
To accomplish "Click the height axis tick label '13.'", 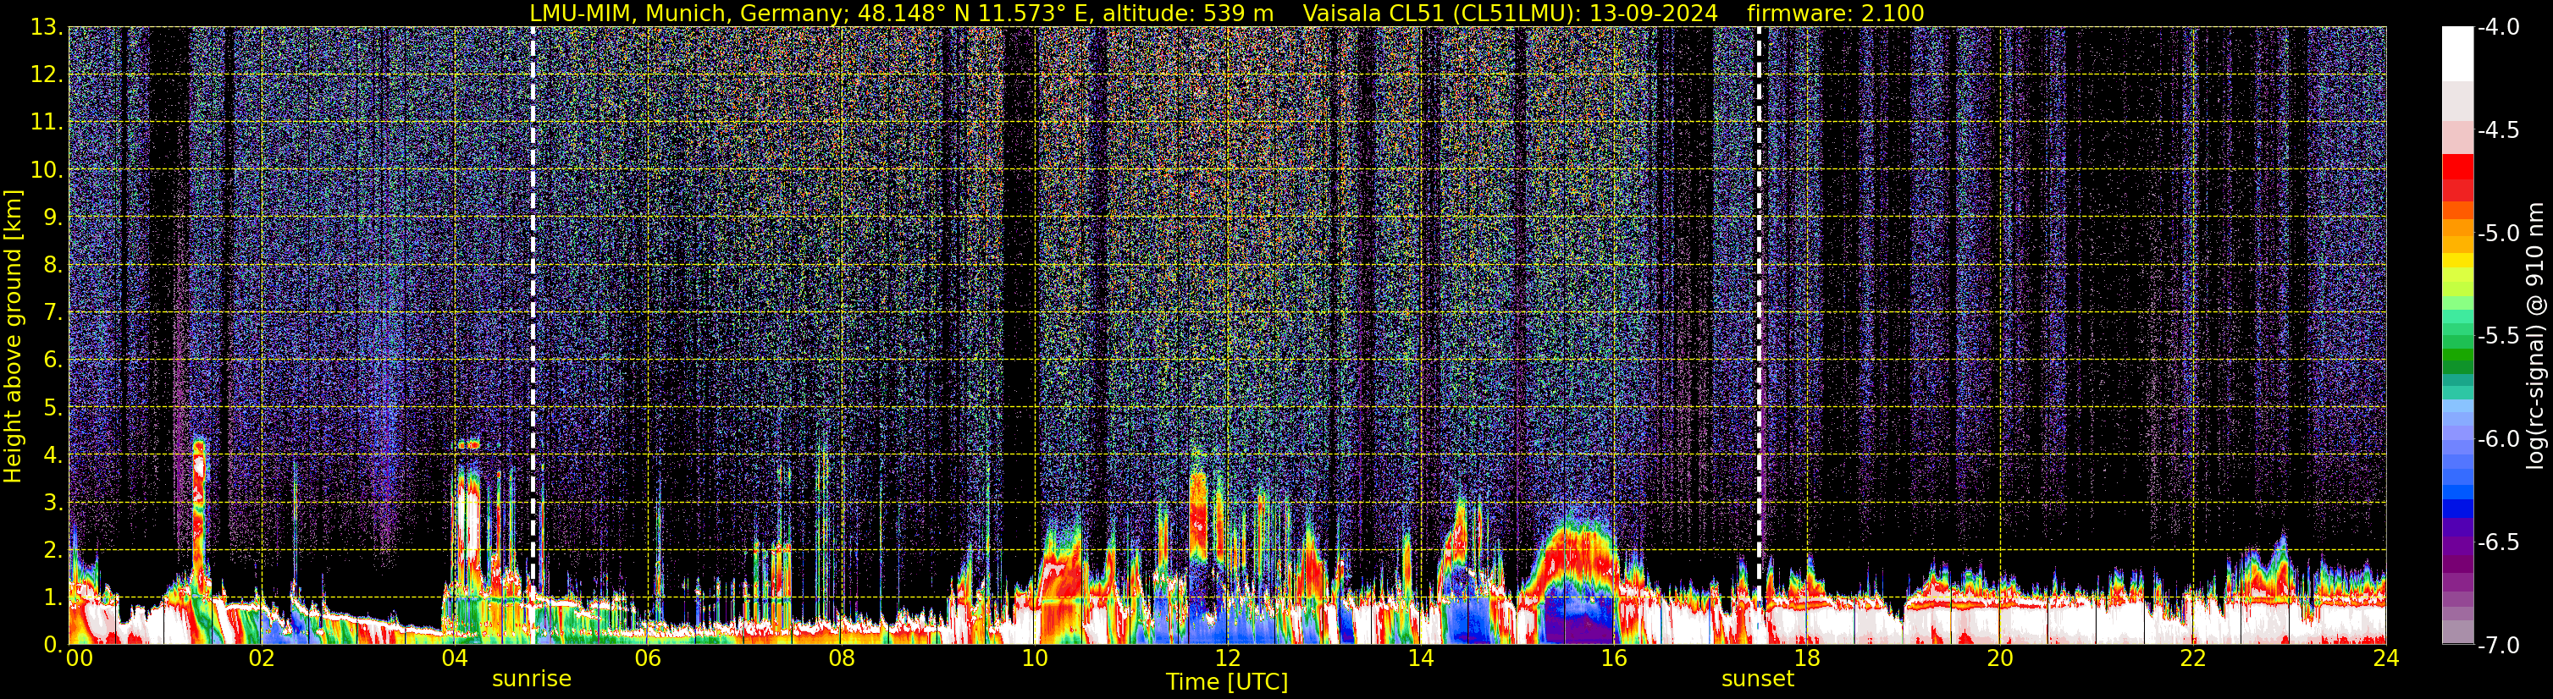I will coord(46,27).
